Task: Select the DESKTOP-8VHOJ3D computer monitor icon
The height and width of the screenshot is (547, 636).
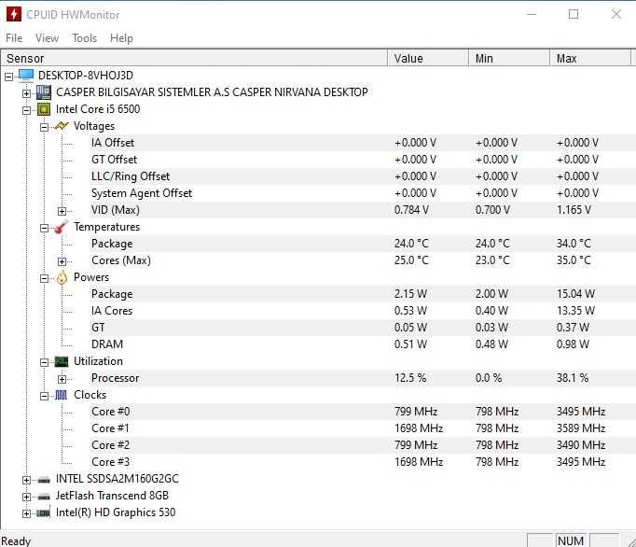Action: tap(26, 75)
